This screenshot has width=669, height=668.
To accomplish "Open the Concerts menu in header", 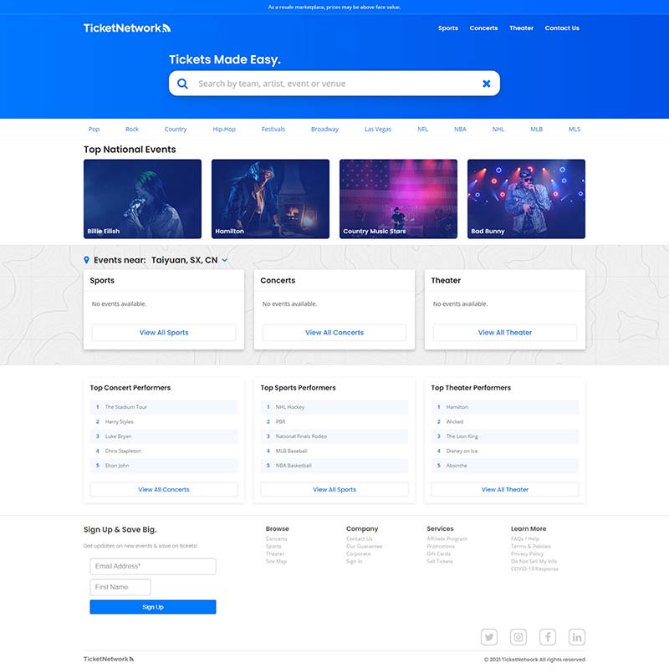I will tap(483, 28).
